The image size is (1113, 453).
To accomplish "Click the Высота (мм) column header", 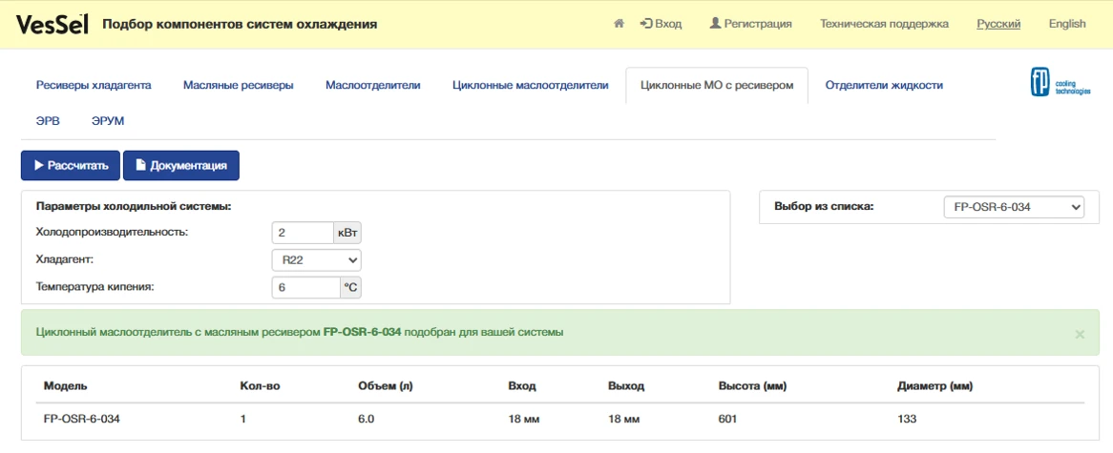I will [752, 386].
